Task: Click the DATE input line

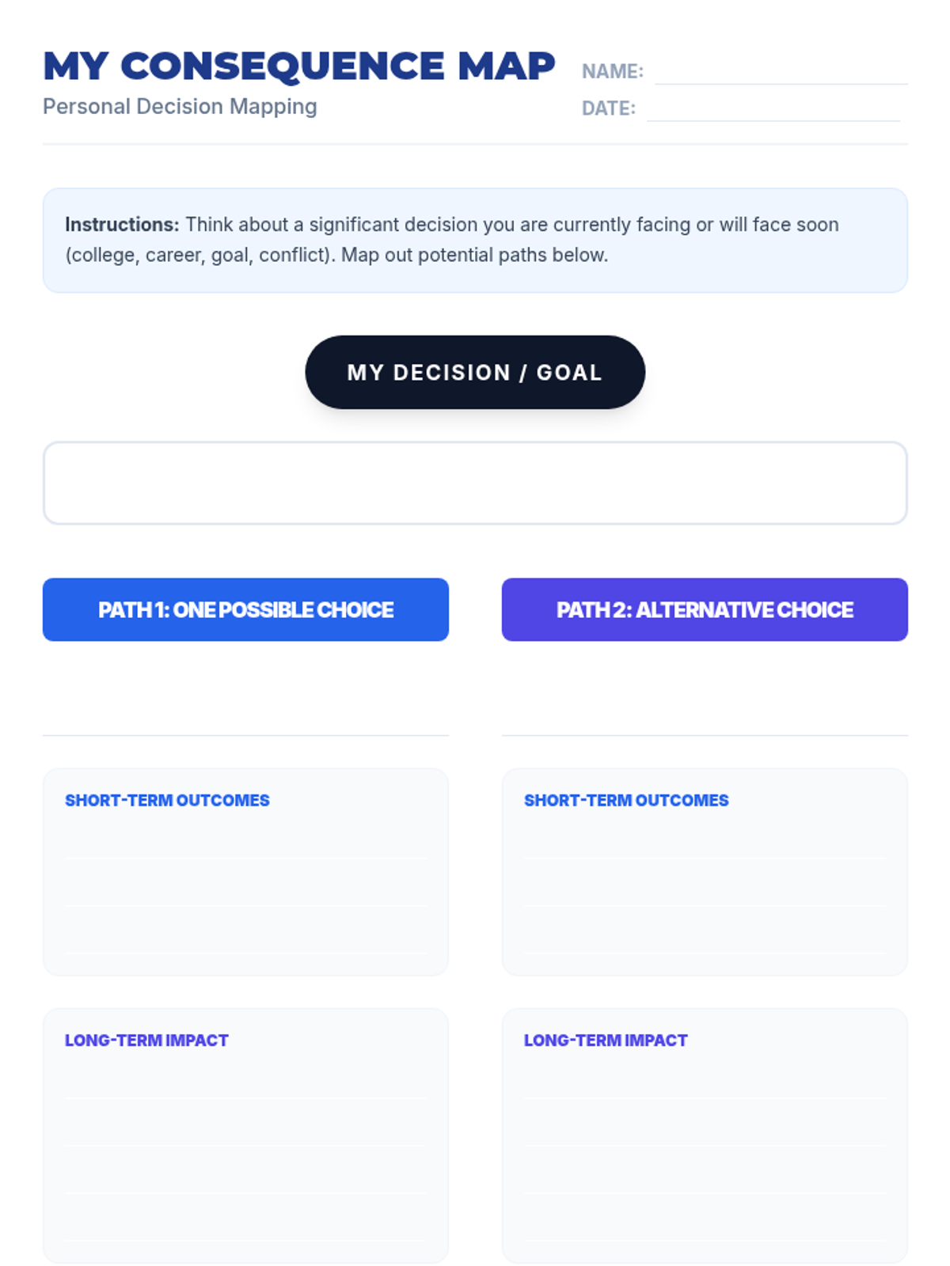Action: (x=773, y=108)
